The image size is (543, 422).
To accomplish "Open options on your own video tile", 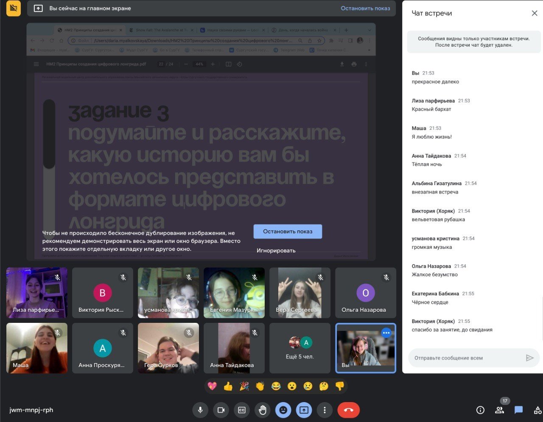I will [x=386, y=333].
